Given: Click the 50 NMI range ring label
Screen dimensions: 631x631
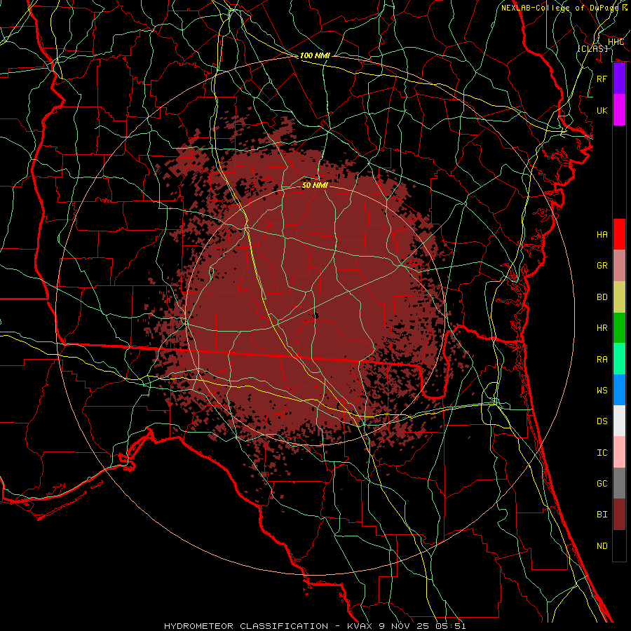Looking at the screenshot, I should [315, 185].
